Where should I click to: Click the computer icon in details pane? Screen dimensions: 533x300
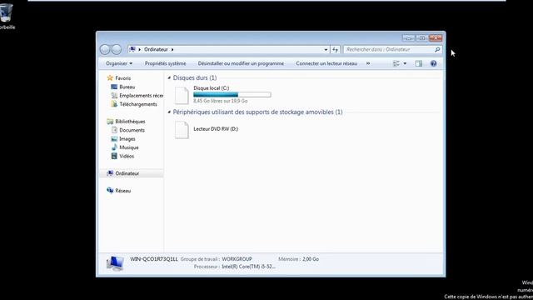(115, 263)
